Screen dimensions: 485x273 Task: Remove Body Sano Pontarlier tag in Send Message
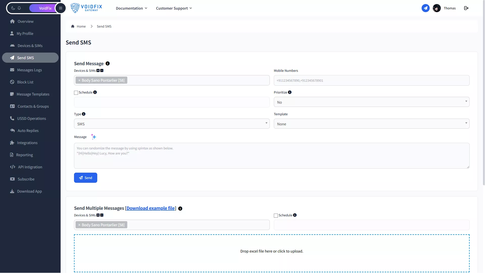coord(79,80)
